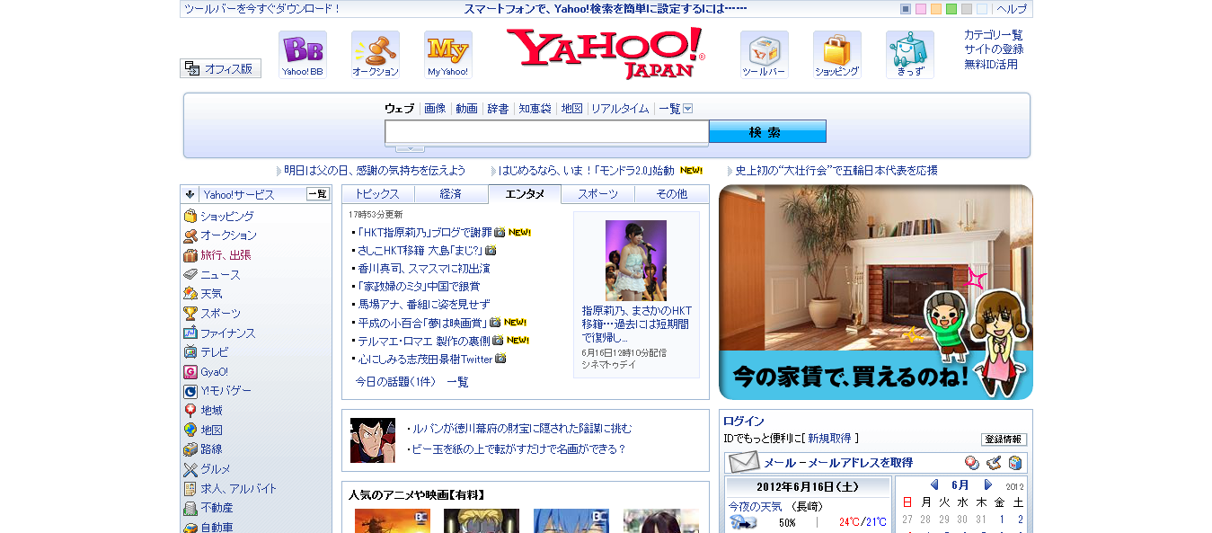Click the 登録情報 button

[1004, 440]
